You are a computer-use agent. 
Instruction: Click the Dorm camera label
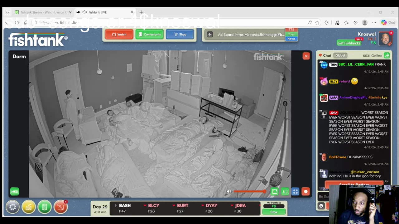(x=19, y=56)
